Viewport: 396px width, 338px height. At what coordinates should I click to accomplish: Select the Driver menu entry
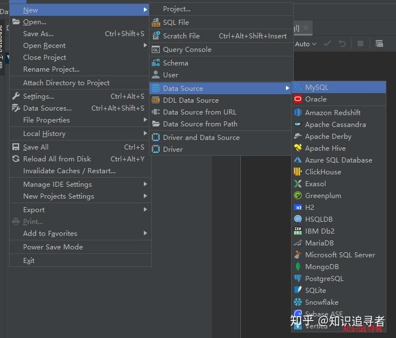coord(220,150)
